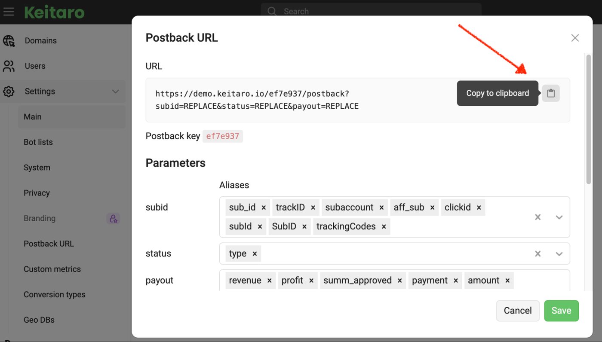Open the hamburger menu icon
The height and width of the screenshot is (342, 602).
tap(9, 12)
